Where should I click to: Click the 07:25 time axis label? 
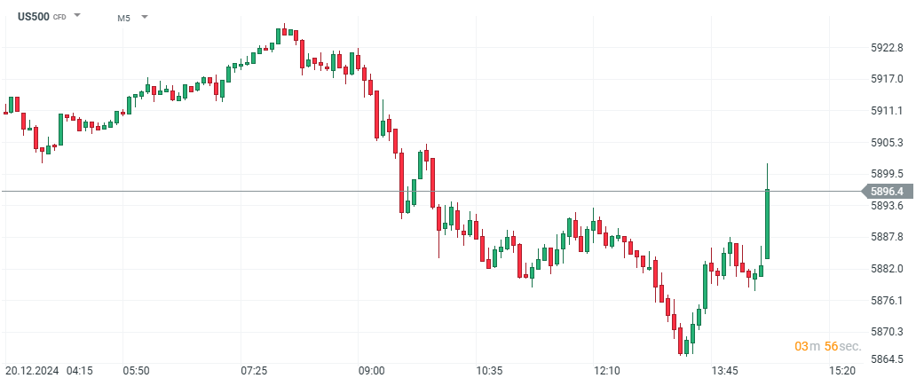[254, 369]
